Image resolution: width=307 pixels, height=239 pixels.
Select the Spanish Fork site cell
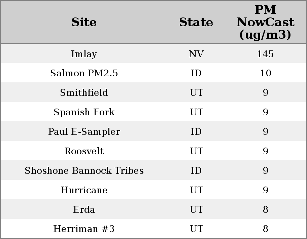[84, 112]
